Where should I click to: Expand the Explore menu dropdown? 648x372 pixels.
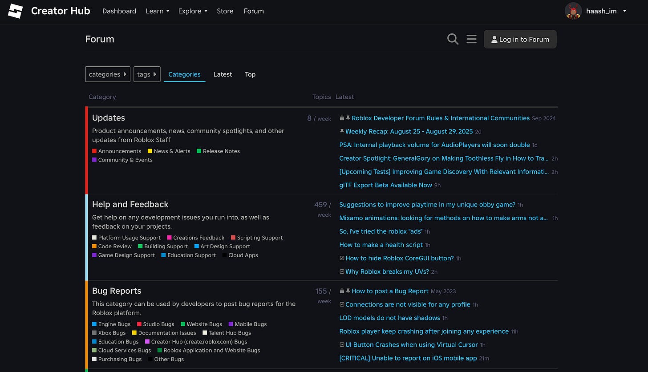(193, 11)
